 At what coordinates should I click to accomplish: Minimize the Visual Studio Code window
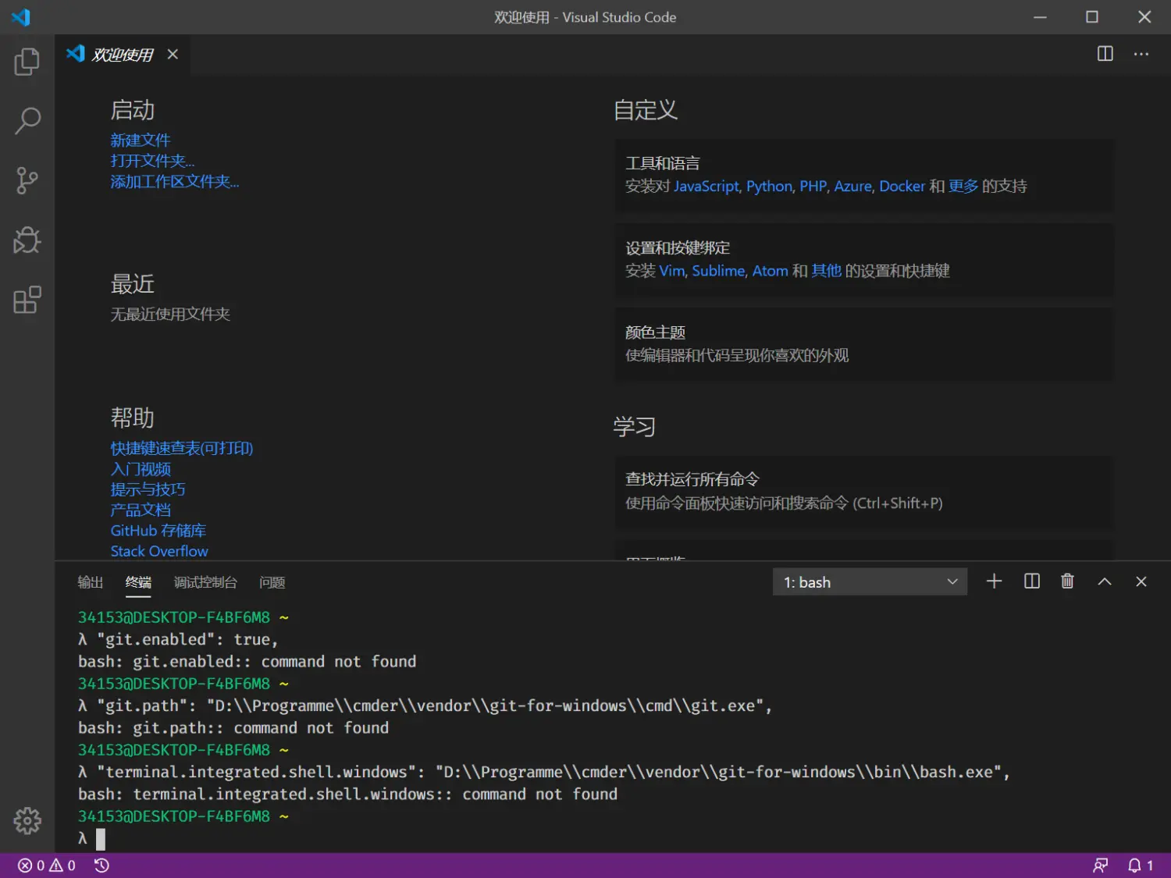pyautogui.click(x=1040, y=16)
